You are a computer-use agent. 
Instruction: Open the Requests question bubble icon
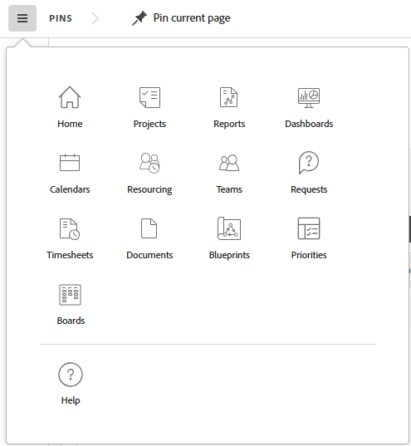[x=309, y=163]
